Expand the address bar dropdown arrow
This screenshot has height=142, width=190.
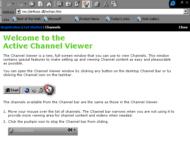tap(186, 12)
